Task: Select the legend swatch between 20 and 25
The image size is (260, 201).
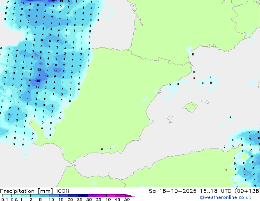Action: click(73, 196)
